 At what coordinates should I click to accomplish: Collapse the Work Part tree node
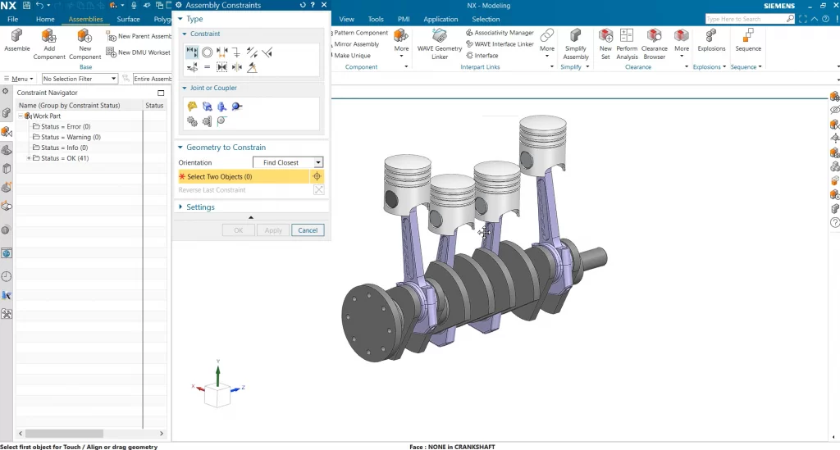click(21, 116)
